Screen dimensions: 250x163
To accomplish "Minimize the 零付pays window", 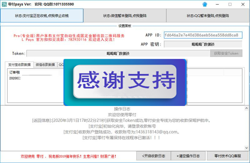I will click(x=217, y=4).
